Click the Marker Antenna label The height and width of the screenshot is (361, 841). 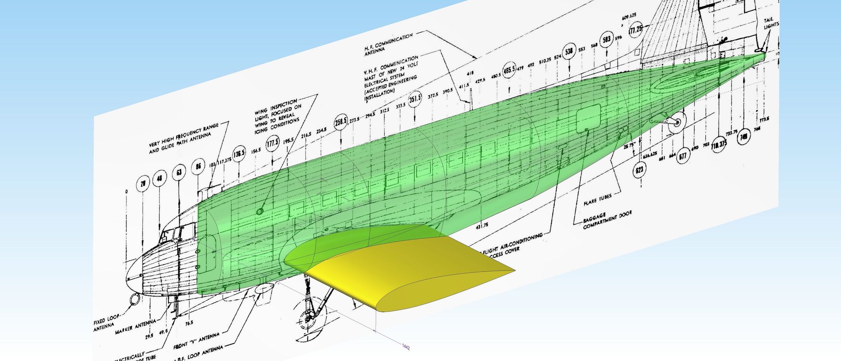click(x=135, y=327)
